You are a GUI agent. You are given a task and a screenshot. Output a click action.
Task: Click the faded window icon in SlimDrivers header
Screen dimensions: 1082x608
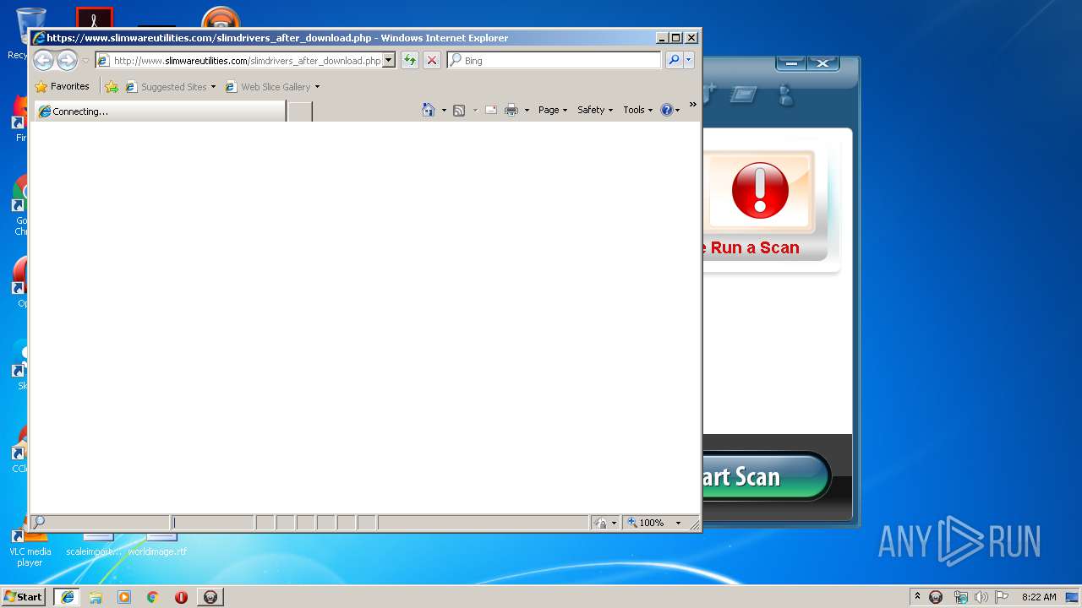pos(742,94)
